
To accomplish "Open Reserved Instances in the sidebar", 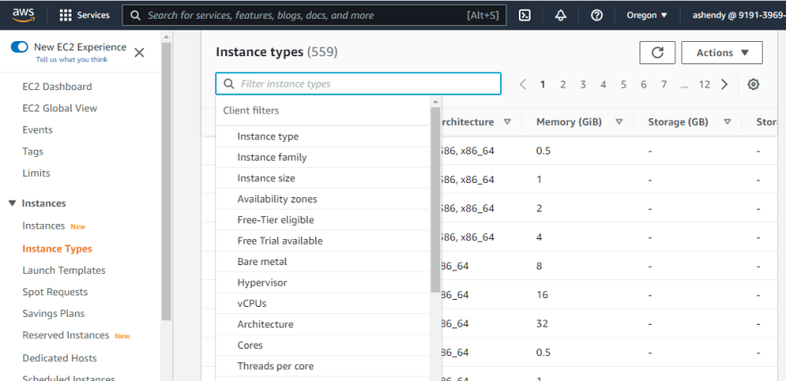I will (66, 335).
